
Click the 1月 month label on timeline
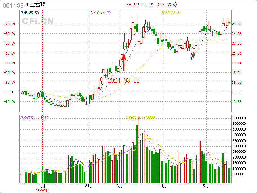(42, 186)
